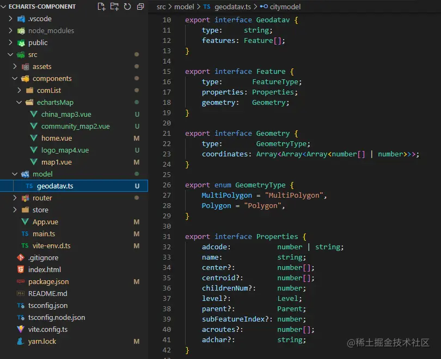Collapse the echartsMap folder chevron
This screenshot has height=359, width=441.
coord(19,102)
